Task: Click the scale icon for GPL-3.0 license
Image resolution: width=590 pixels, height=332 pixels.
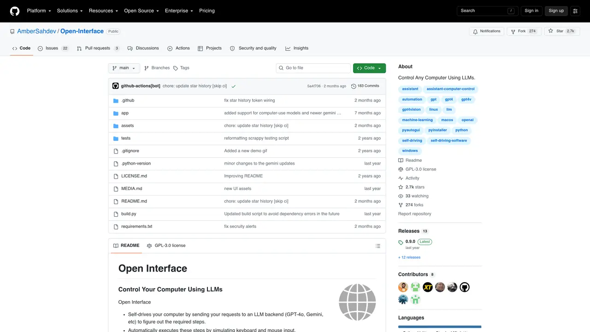Action: (401, 169)
